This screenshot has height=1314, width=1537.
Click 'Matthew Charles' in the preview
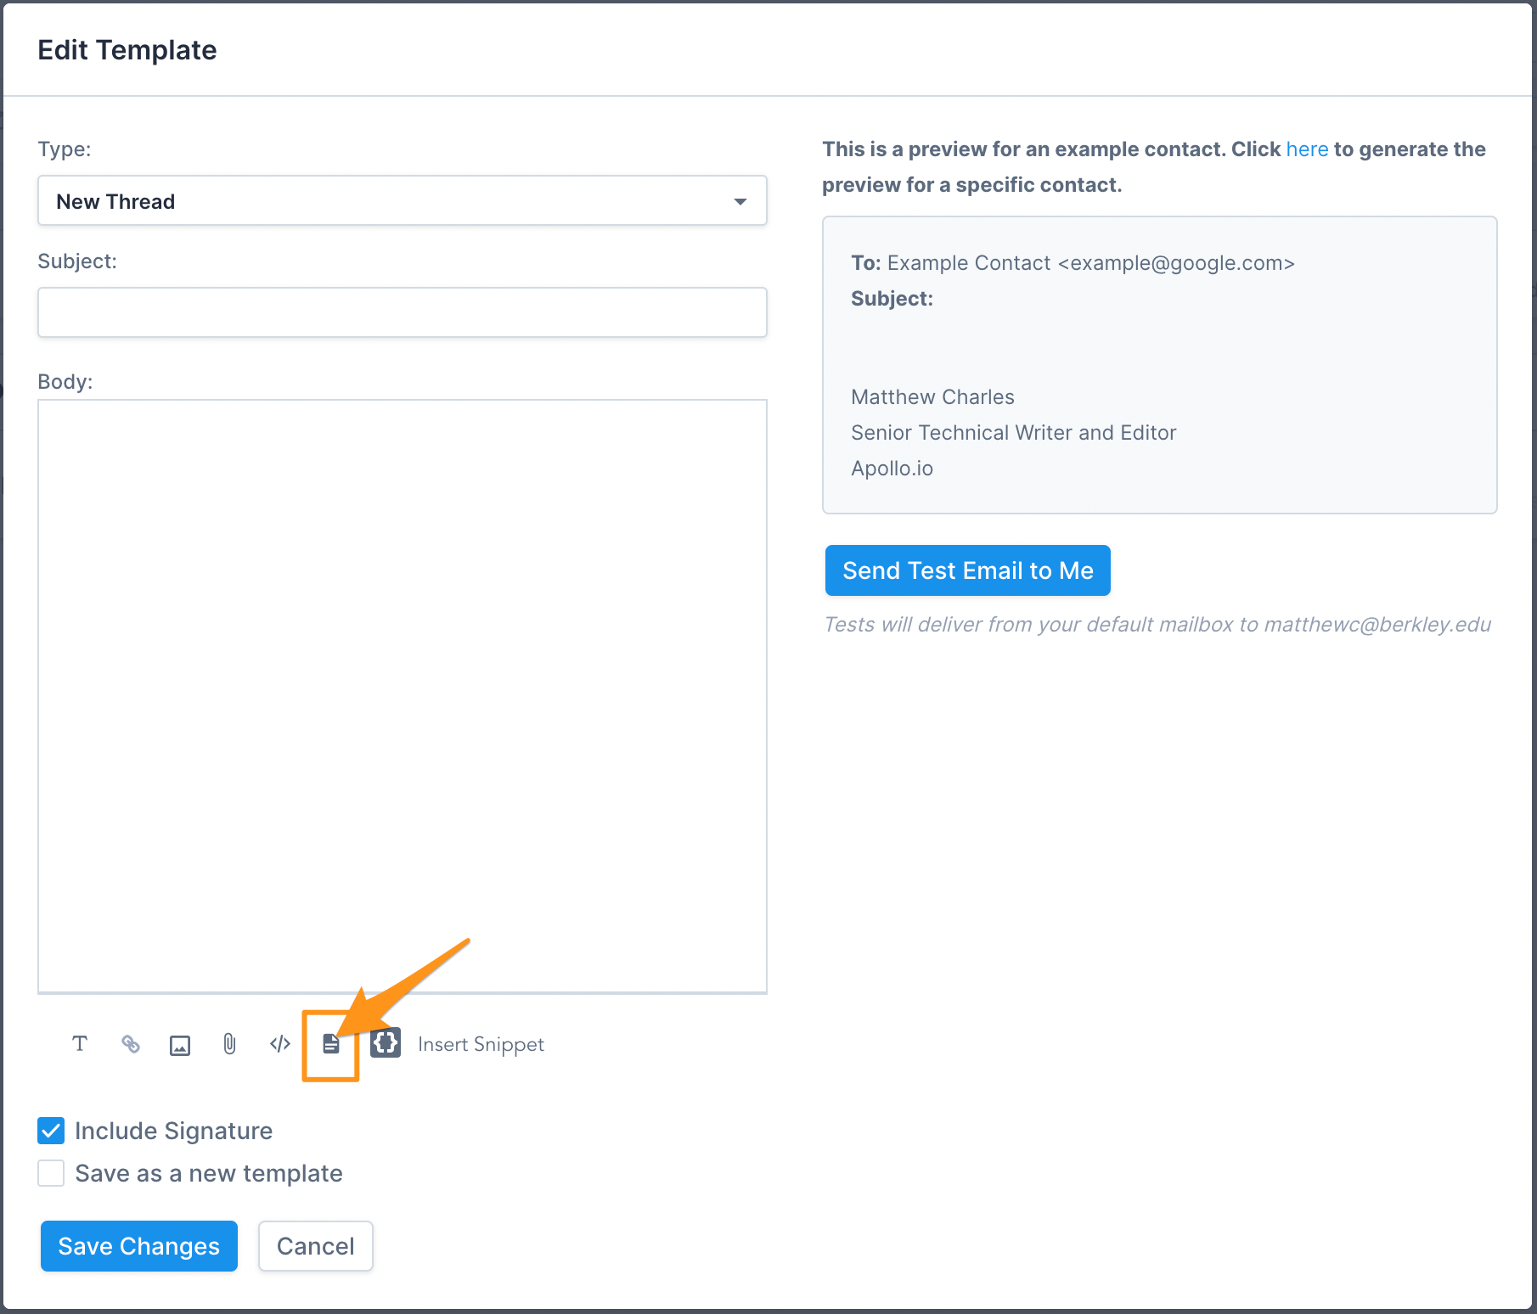click(932, 397)
